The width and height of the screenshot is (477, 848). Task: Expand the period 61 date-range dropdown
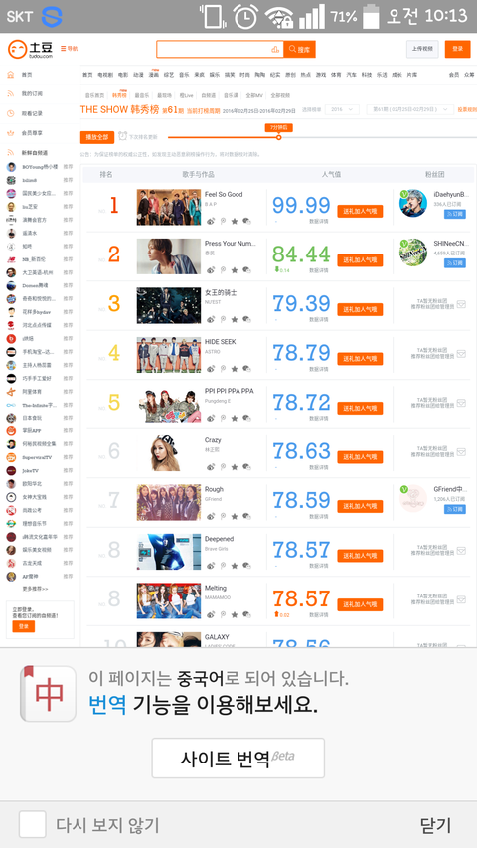410,109
